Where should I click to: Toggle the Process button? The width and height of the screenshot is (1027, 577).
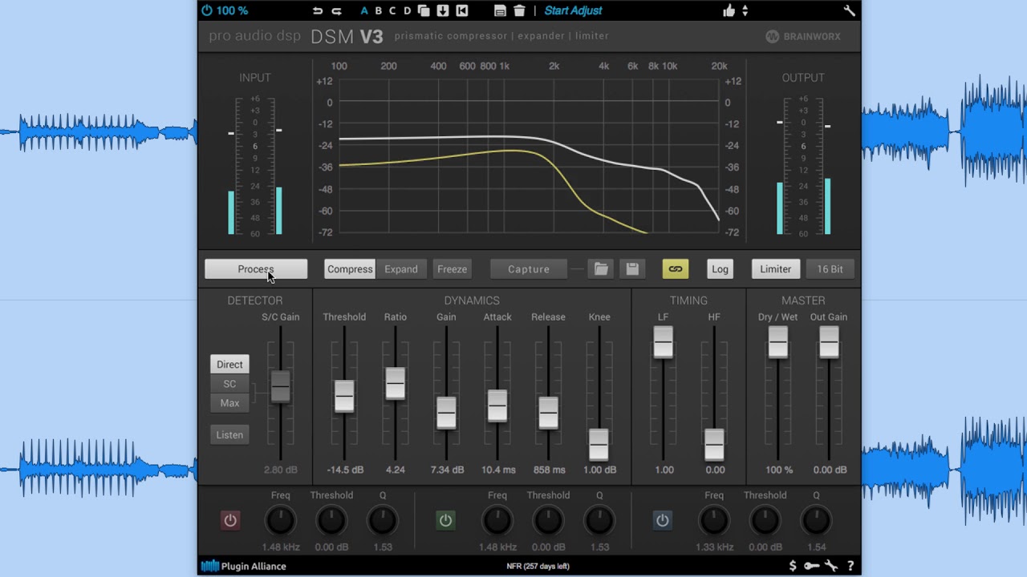point(256,269)
